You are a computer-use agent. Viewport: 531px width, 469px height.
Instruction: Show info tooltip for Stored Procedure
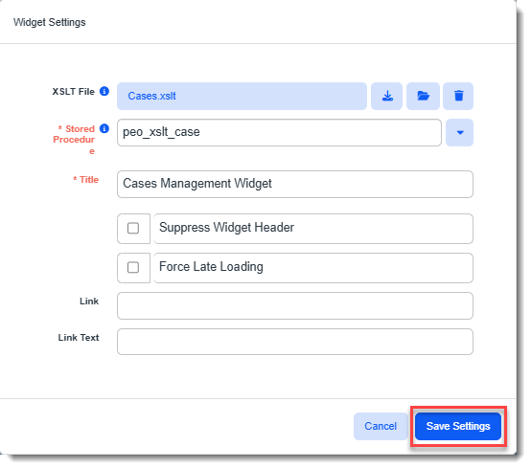pos(104,128)
